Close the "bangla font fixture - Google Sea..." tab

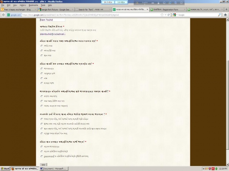[73, 9]
